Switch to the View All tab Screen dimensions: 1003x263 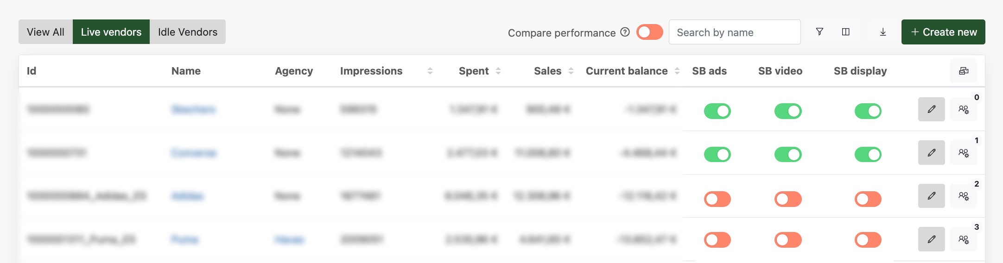(45, 32)
